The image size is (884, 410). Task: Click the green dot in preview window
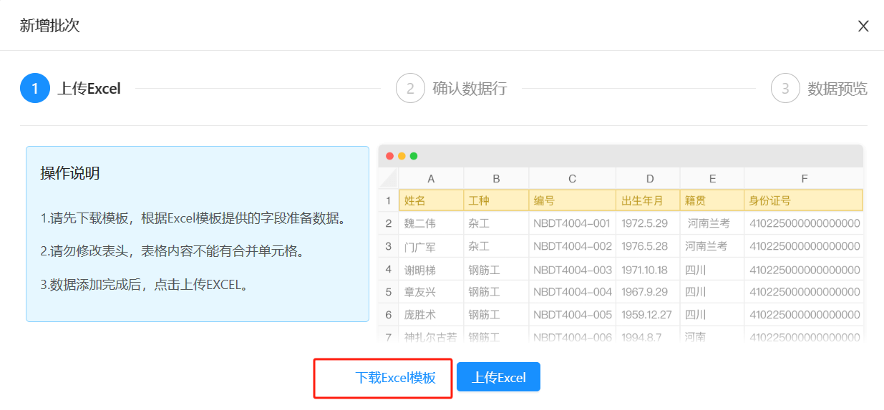[x=413, y=156]
